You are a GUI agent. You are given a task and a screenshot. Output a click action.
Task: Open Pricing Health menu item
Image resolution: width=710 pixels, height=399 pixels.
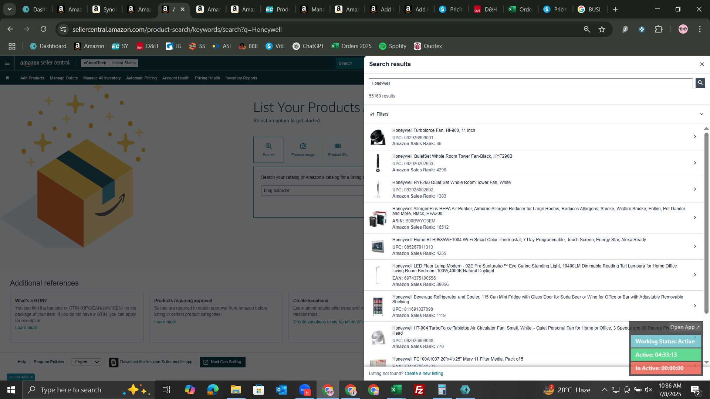[x=207, y=78]
